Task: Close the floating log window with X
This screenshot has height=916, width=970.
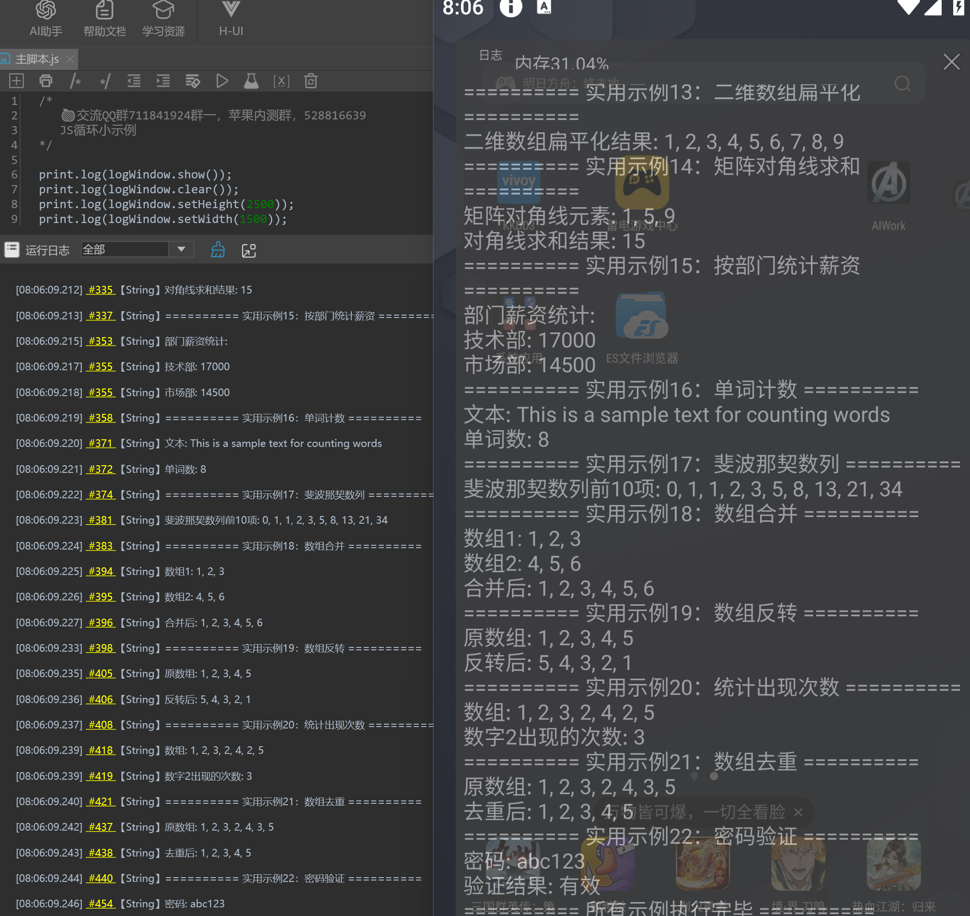Action: point(951,62)
